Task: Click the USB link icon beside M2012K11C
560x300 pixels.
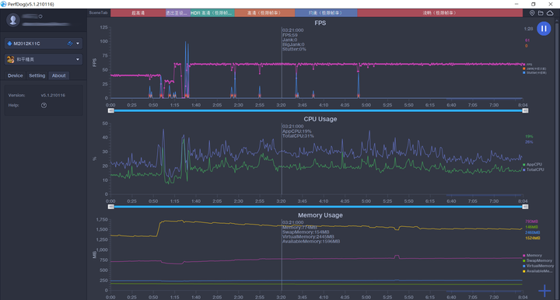Action: (x=70, y=44)
